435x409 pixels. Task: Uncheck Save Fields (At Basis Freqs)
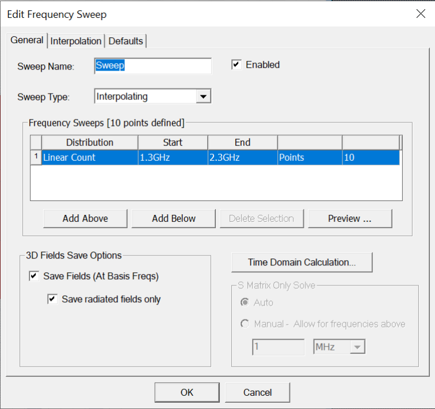click(x=34, y=276)
